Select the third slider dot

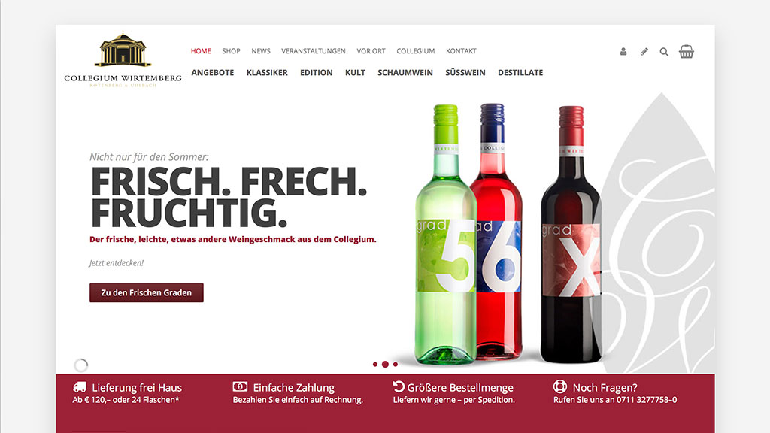click(396, 365)
